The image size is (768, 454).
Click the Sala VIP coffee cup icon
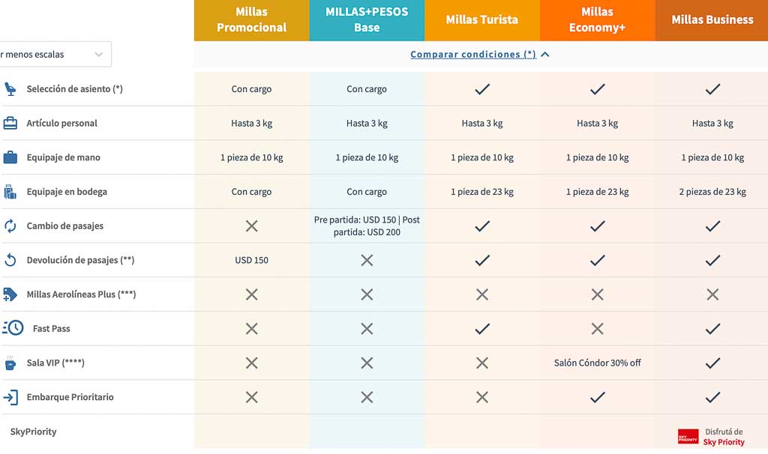click(x=10, y=363)
